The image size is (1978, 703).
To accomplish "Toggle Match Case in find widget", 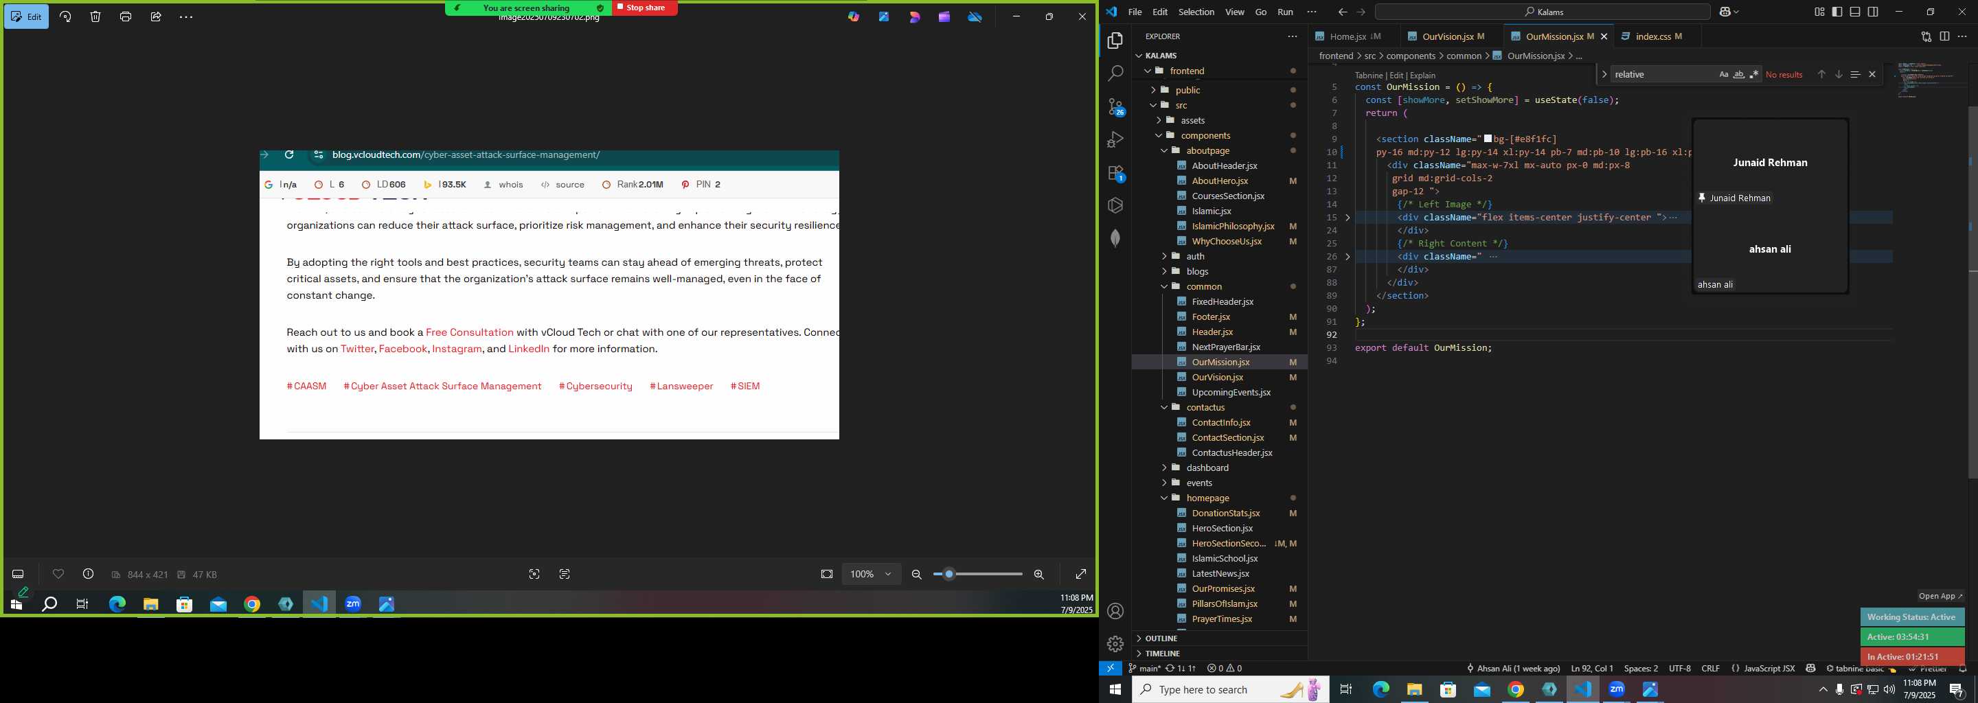I will (1723, 74).
